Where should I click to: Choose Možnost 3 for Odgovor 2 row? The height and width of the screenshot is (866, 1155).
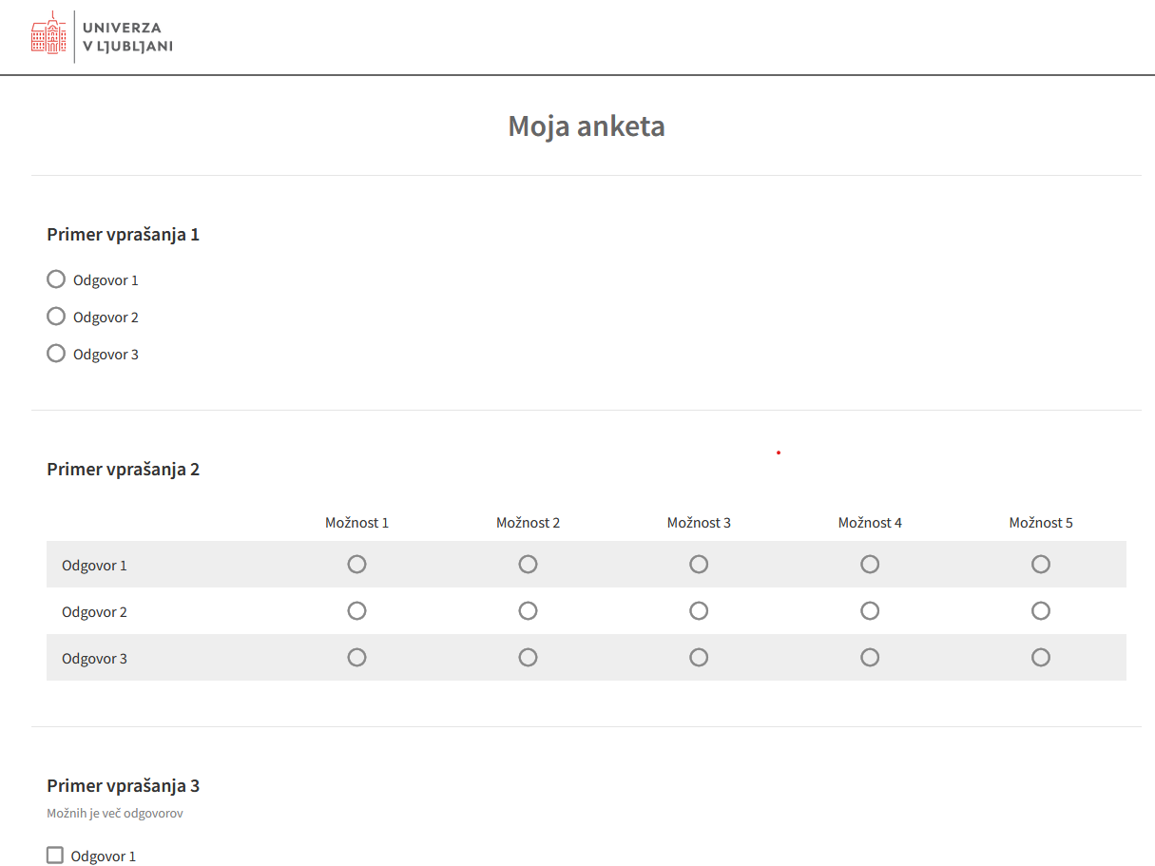pos(699,611)
